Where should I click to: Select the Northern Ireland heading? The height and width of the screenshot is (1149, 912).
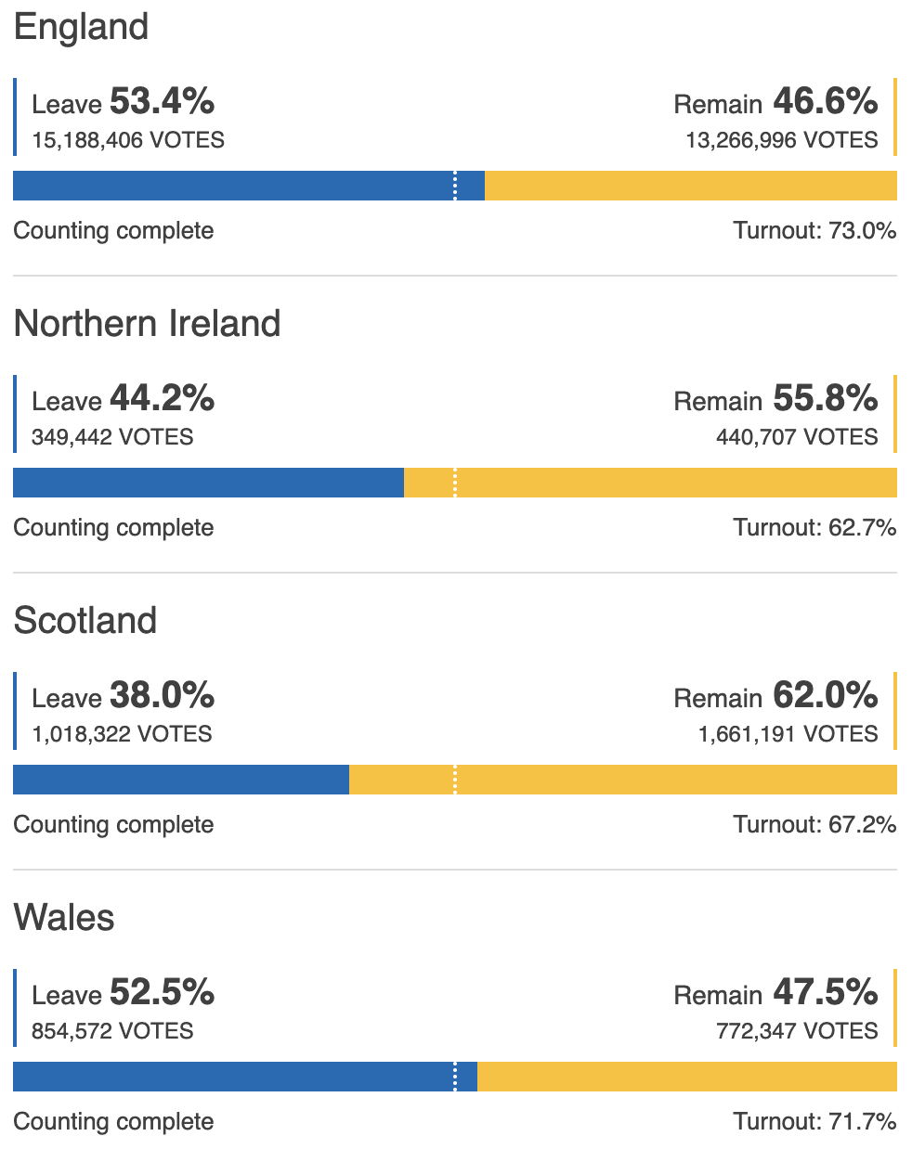pyautogui.click(x=147, y=324)
